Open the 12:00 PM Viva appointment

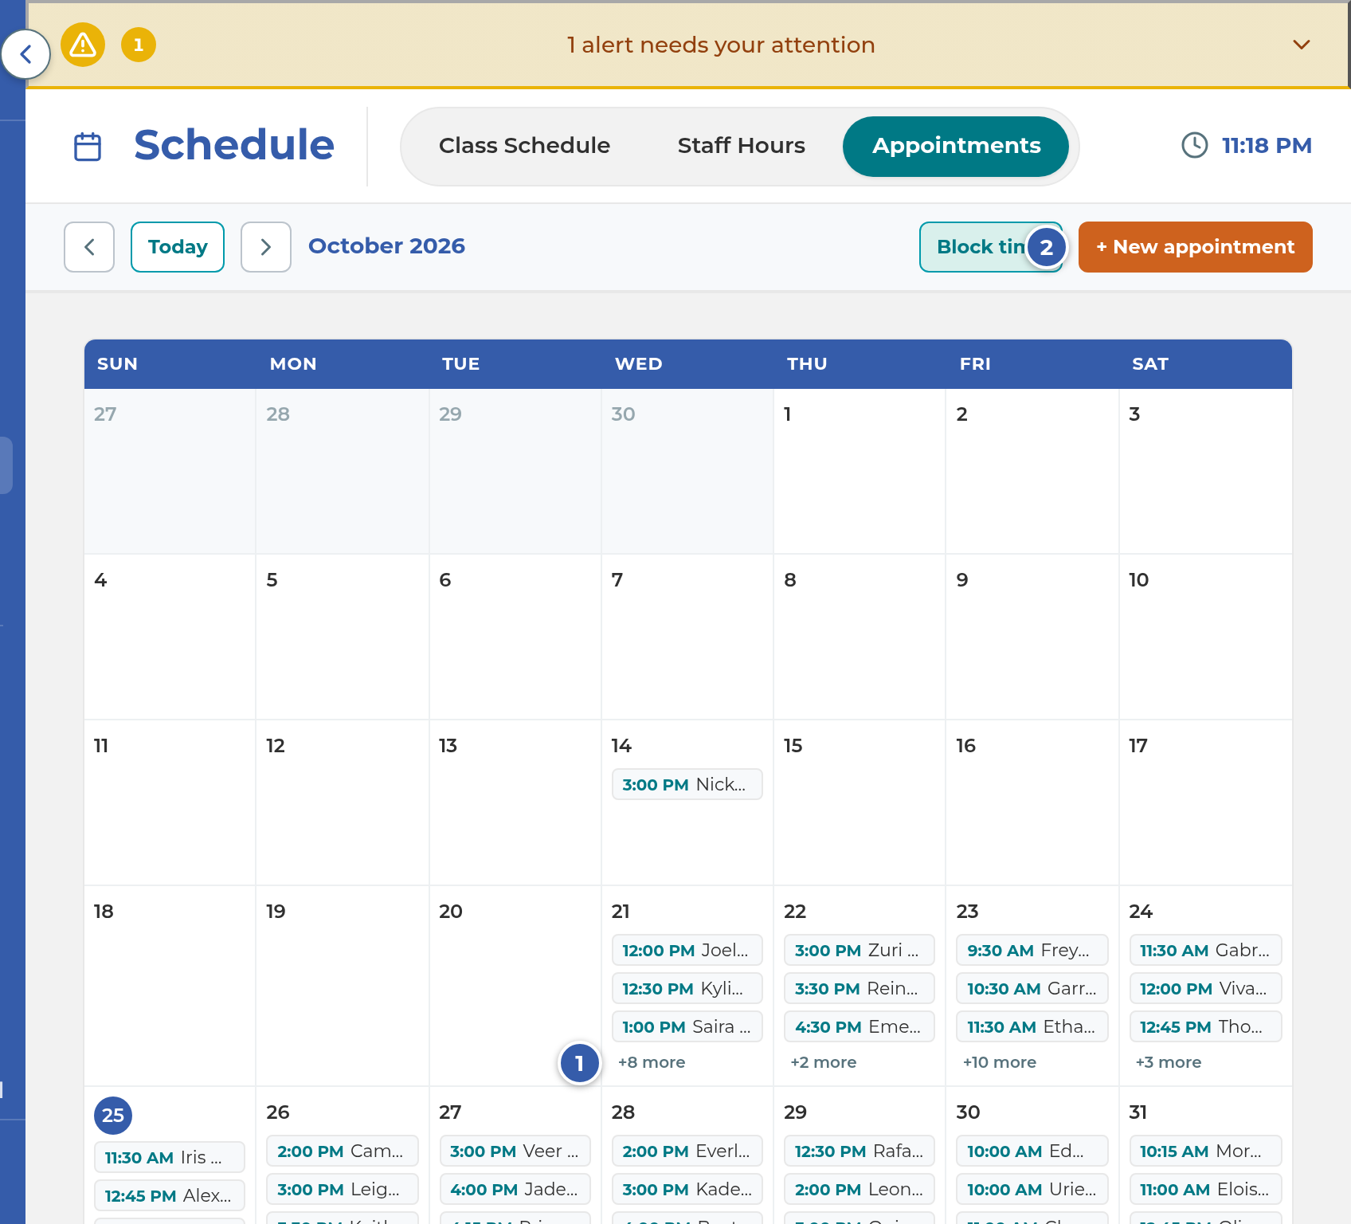click(1205, 988)
